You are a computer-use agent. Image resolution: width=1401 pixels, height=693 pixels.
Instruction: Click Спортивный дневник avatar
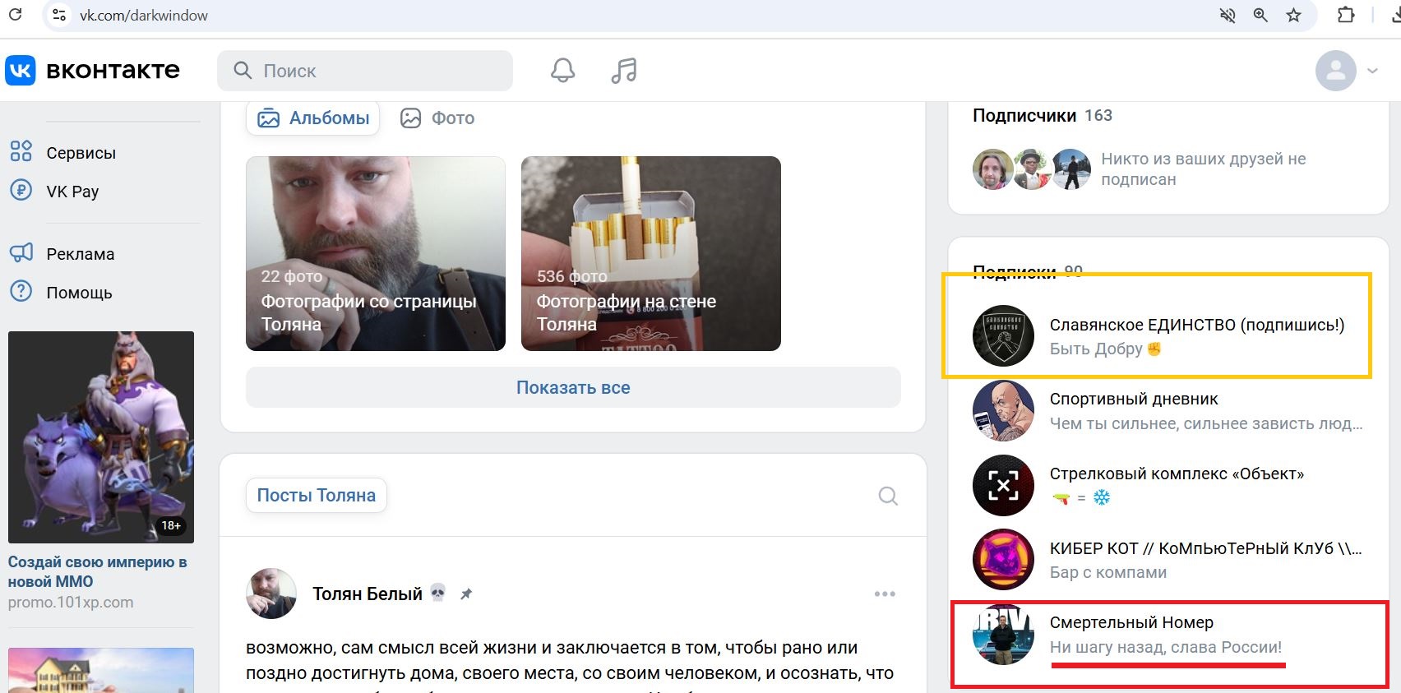point(1003,410)
